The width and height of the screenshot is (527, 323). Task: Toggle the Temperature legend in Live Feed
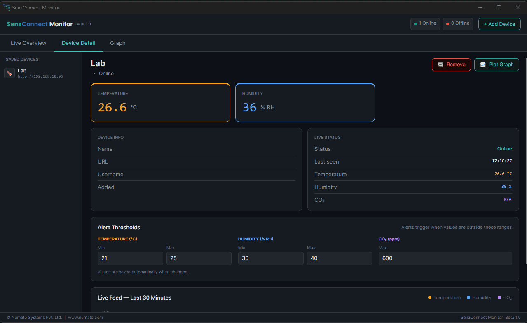click(444, 298)
